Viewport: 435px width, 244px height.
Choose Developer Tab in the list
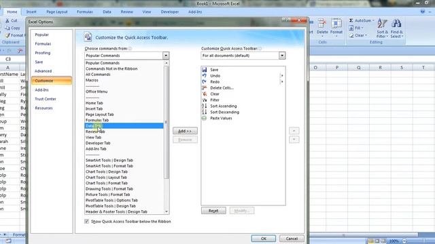pyautogui.click(x=124, y=143)
